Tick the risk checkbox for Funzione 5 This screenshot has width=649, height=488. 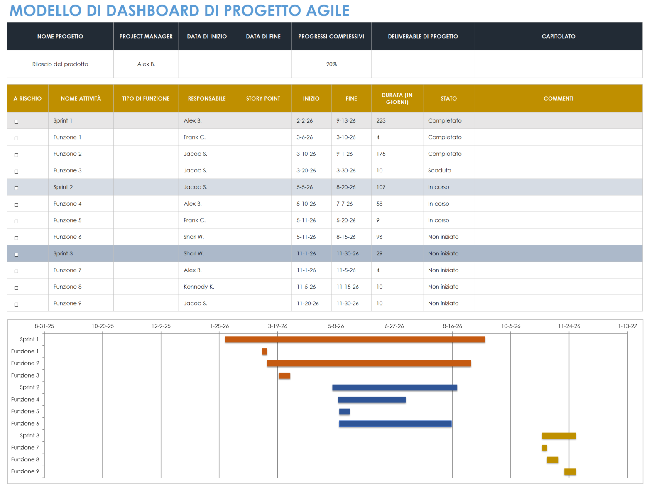click(17, 221)
